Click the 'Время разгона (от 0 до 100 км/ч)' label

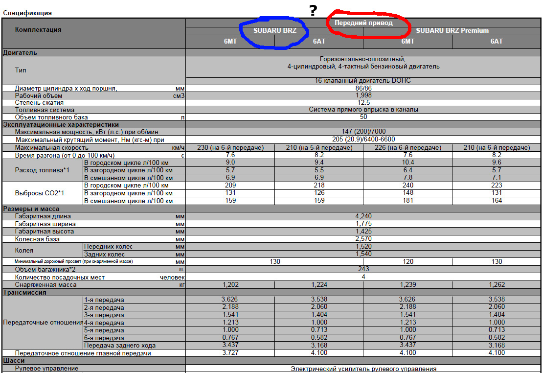tap(65, 156)
